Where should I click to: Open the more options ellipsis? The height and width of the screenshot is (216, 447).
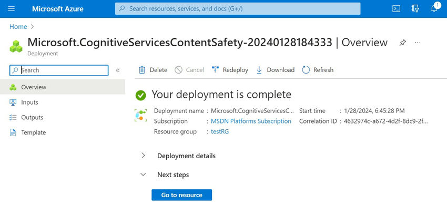(418, 43)
